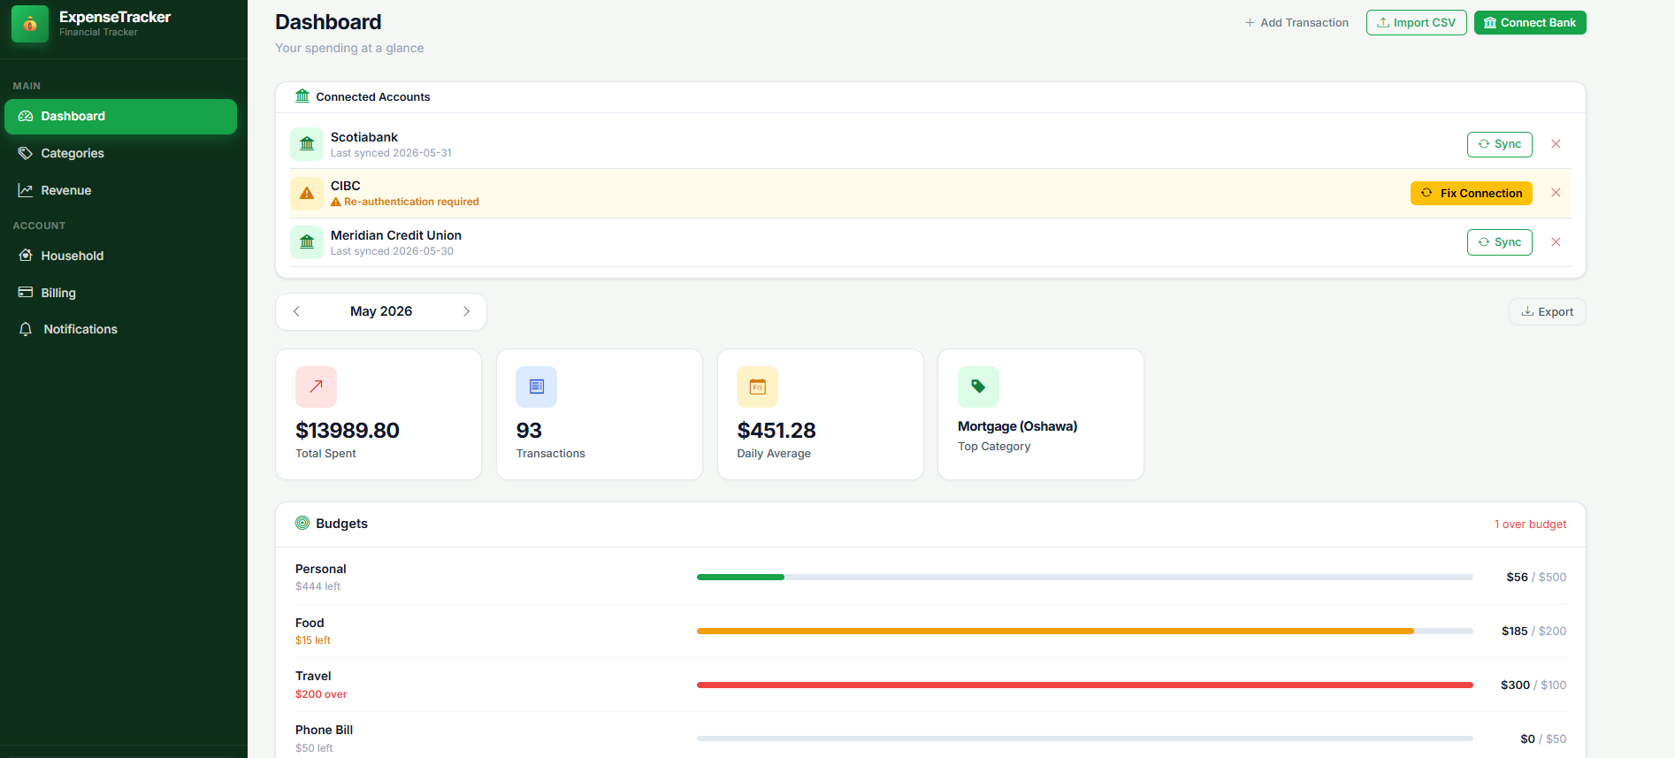
Task: Click the Meridian Credit Union bank icon
Action: click(x=307, y=242)
